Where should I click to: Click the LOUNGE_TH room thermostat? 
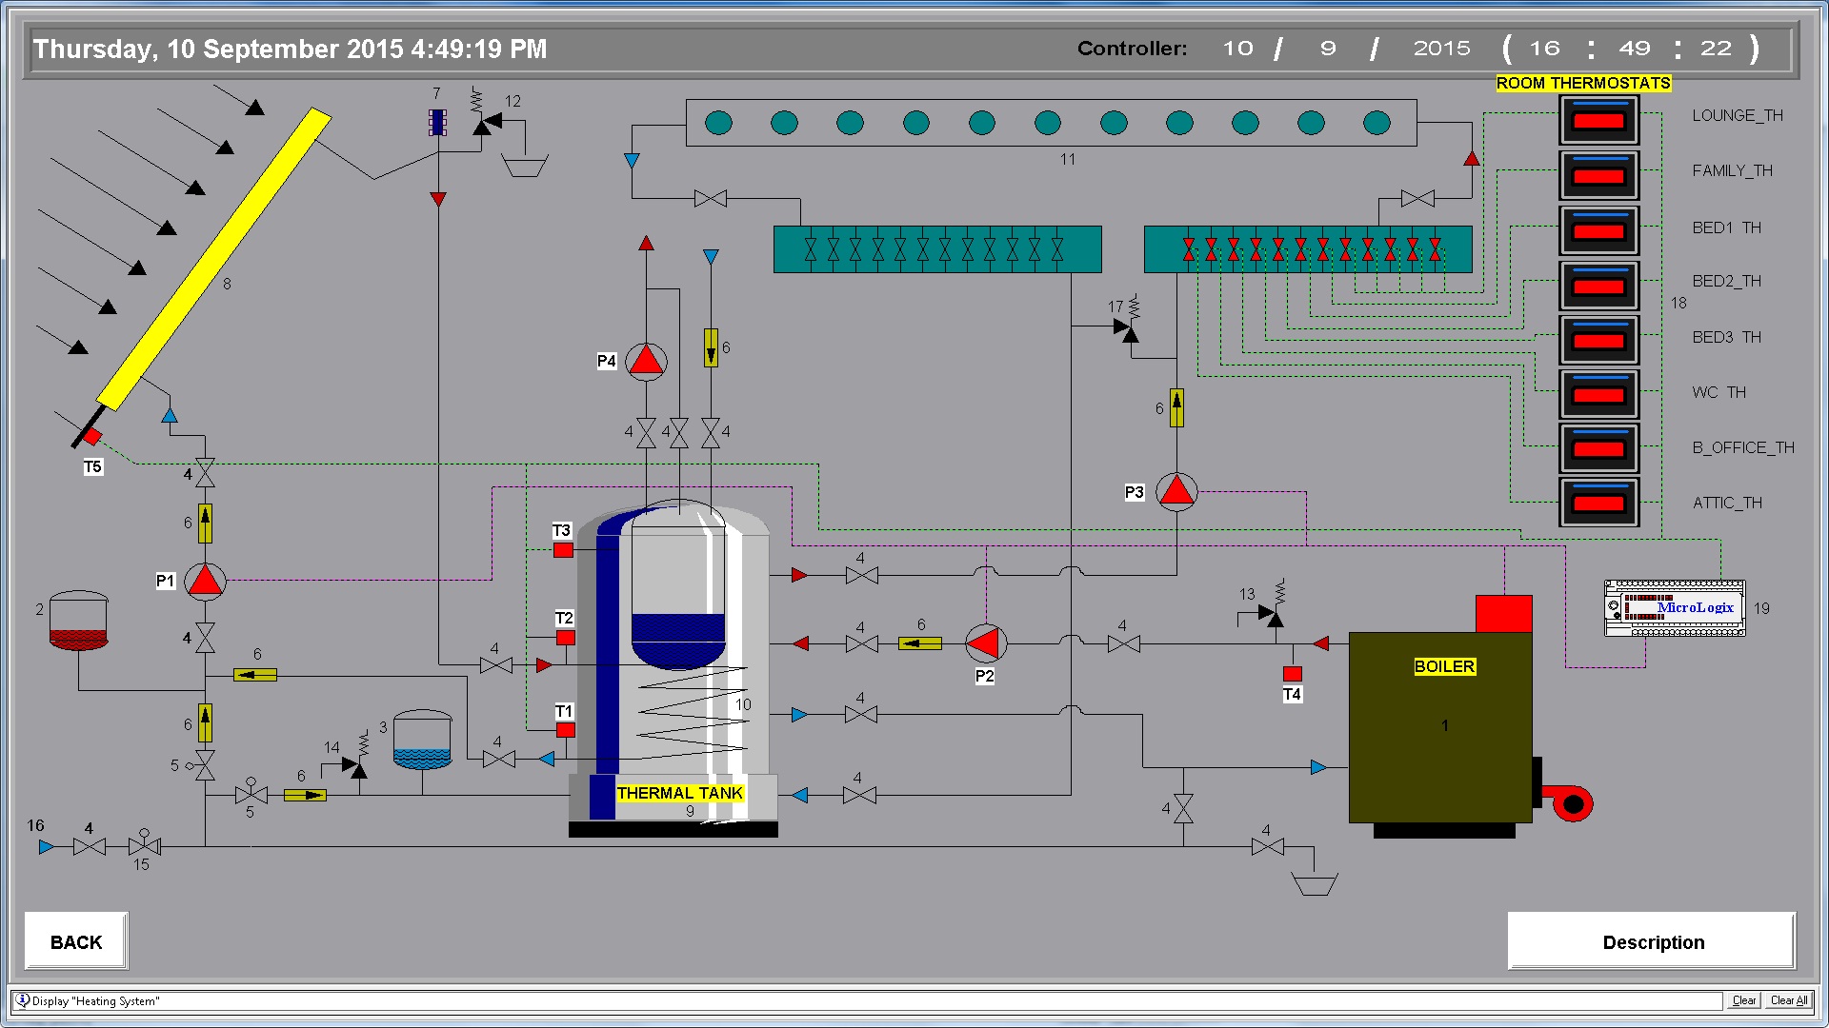click(x=1598, y=120)
